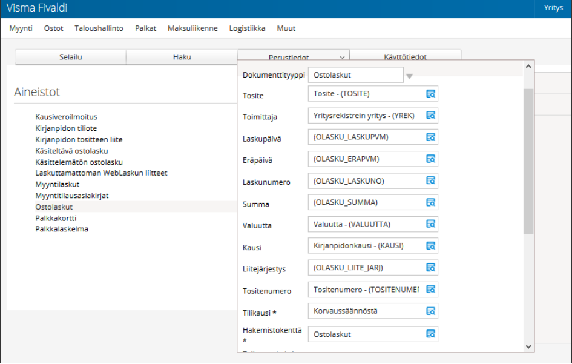The width and height of the screenshot is (572, 364).
Task: Expand Dokumenttityyppi dropdown arrow
Action: click(409, 76)
